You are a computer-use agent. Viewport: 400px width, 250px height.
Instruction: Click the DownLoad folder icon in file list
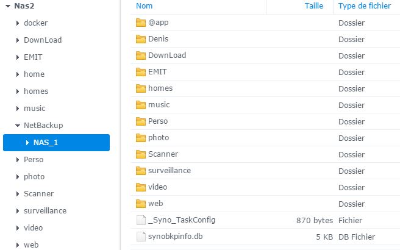(141, 55)
